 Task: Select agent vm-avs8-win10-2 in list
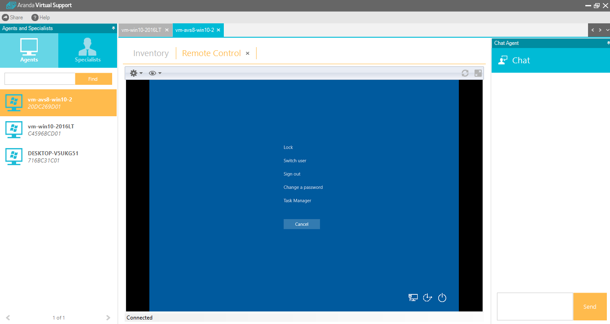[x=58, y=103]
